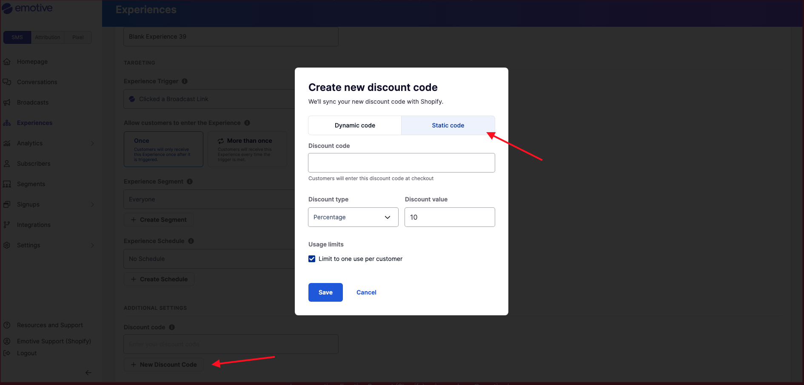Click the Broadcasts megaphone icon
Image resolution: width=804 pixels, height=385 pixels.
7,102
